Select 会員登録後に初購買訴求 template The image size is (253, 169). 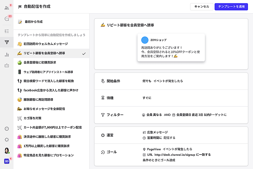40,62
